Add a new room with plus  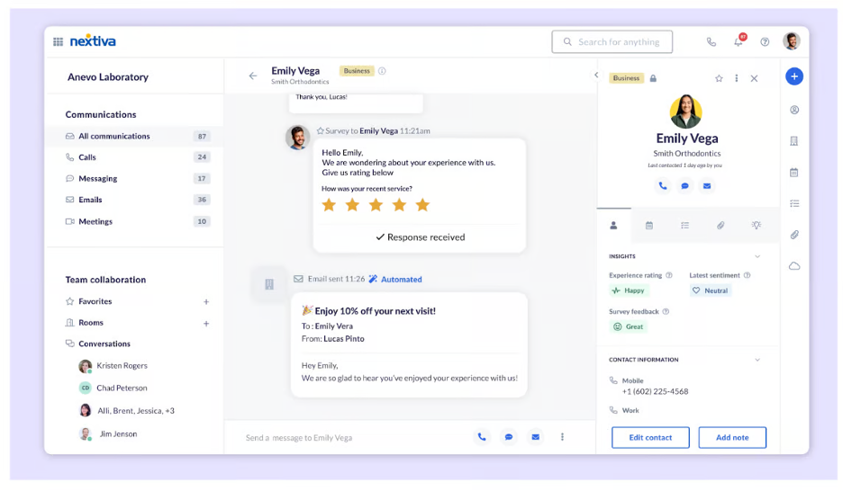(x=206, y=324)
